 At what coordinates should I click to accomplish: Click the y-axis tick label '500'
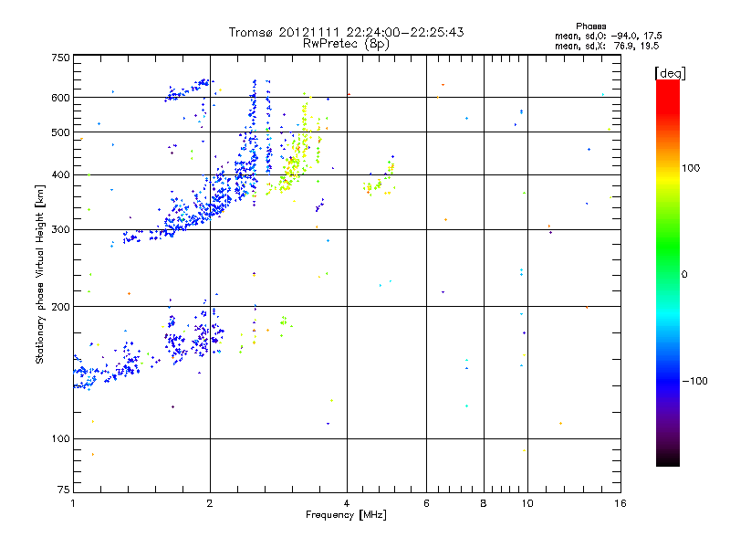click(60, 132)
